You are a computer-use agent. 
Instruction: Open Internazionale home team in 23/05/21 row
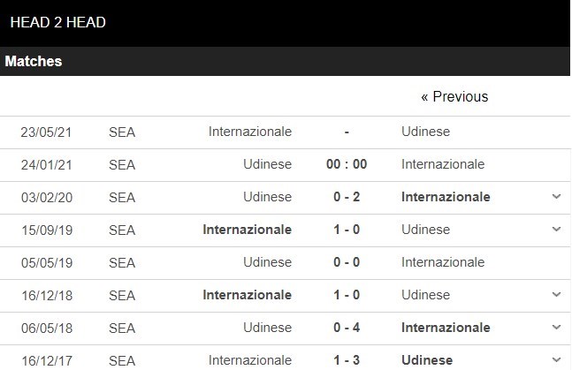[x=250, y=132]
